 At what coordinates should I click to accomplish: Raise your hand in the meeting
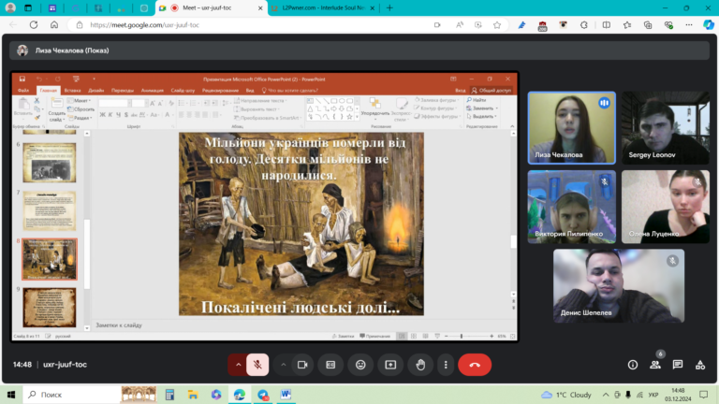coord(420,365)
